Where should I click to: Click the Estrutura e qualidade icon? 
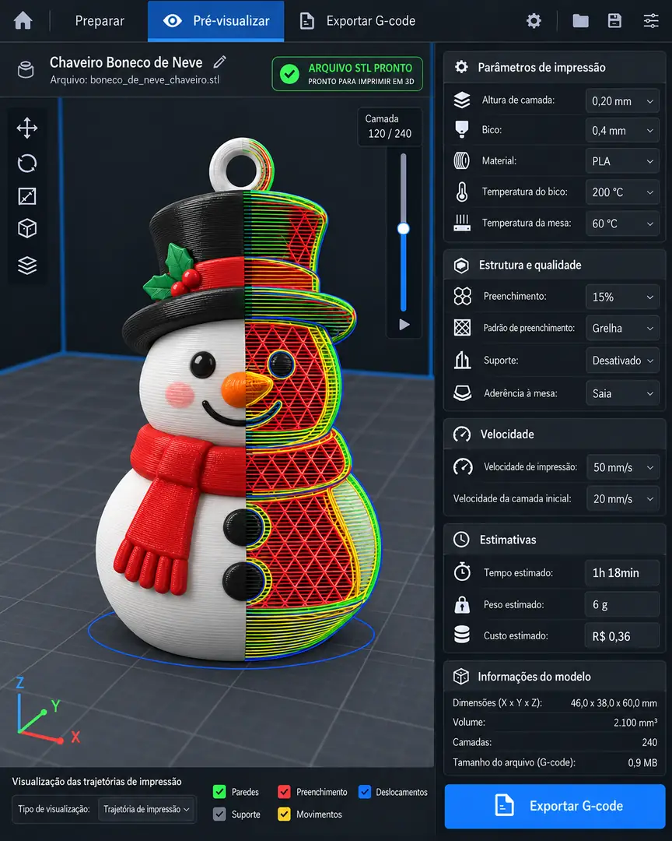click(461, 265)
